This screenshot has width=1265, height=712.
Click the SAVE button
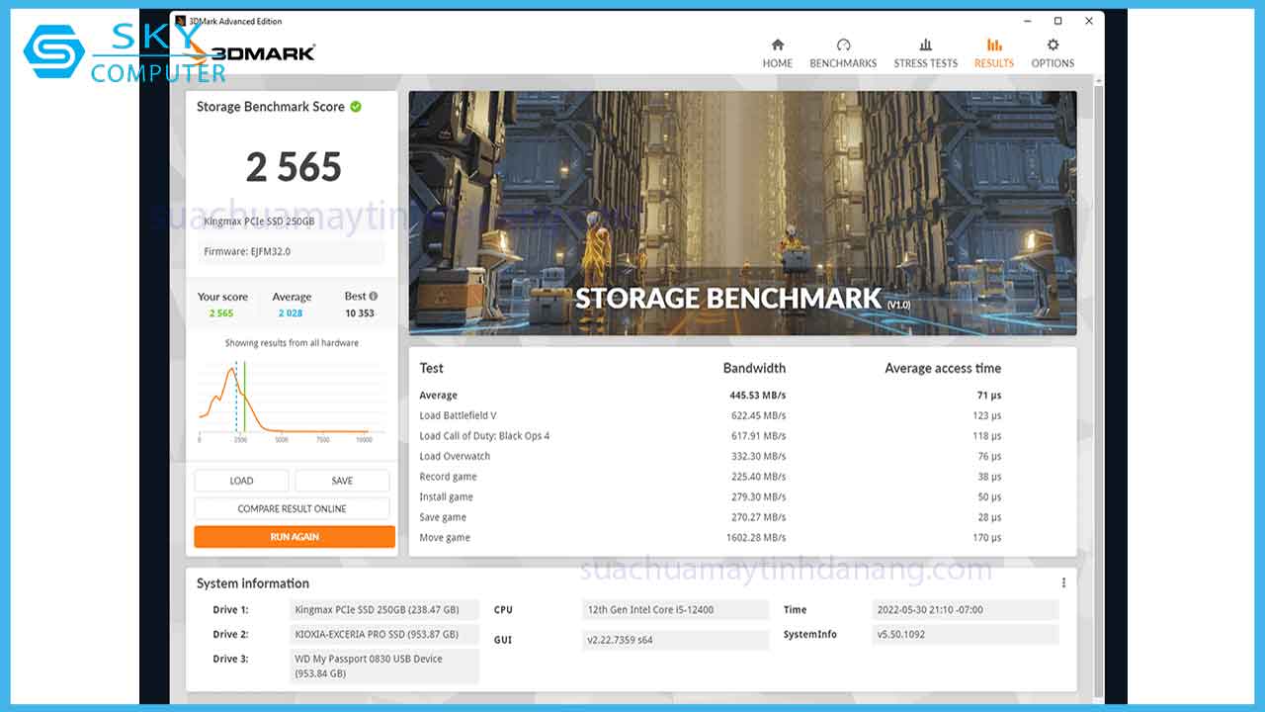pyautogui.click(x=342, y=480)
